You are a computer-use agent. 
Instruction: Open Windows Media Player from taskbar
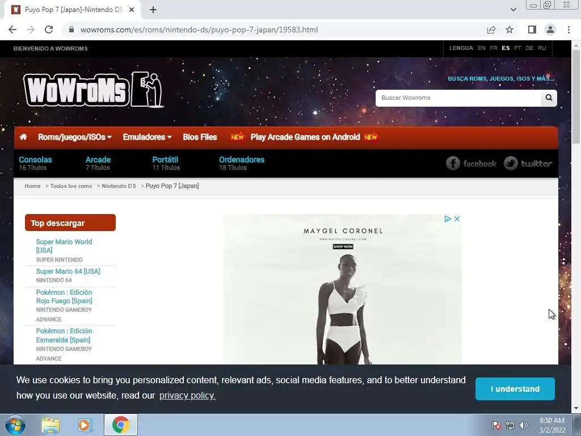pyautogui.click(x=85, y=425)
